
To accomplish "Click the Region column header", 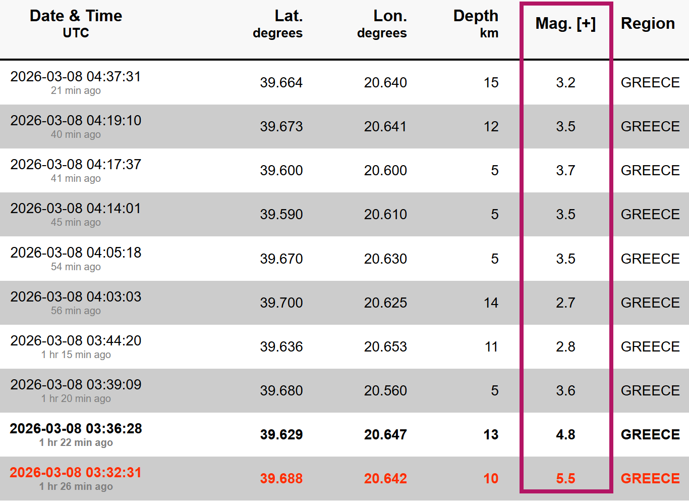I will point(648,23).
